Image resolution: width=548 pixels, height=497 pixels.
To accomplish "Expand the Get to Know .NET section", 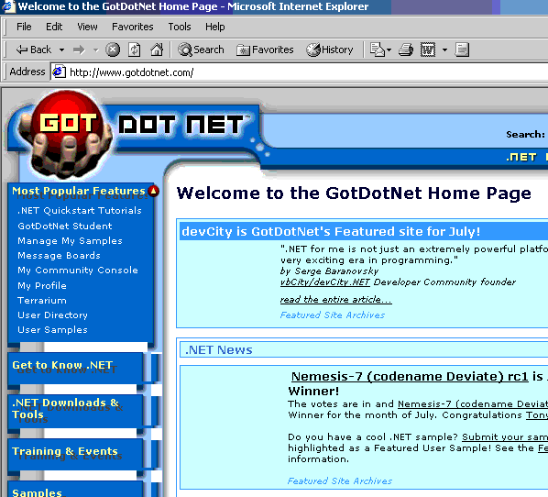I will [x=62, y=365].
